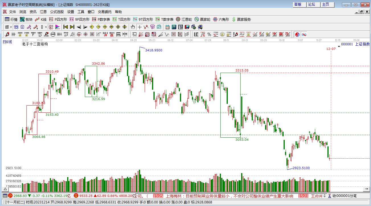This screenshot has height=206, width=371.
Task: Click the yellow diamond left-arrow icon
Action: click(92, 27)
